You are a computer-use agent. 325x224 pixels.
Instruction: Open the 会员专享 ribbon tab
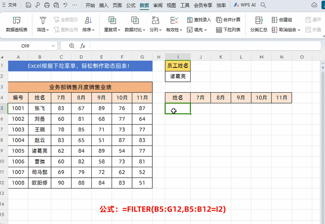click(x=203, y=5)
